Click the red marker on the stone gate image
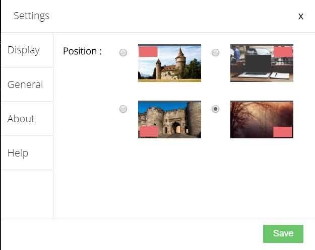The image size is (315, 250). (x=148, y=132)
